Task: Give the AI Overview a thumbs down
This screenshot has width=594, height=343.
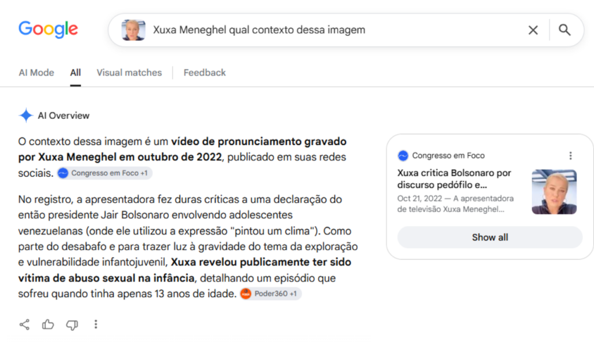Action: [72, 325]
